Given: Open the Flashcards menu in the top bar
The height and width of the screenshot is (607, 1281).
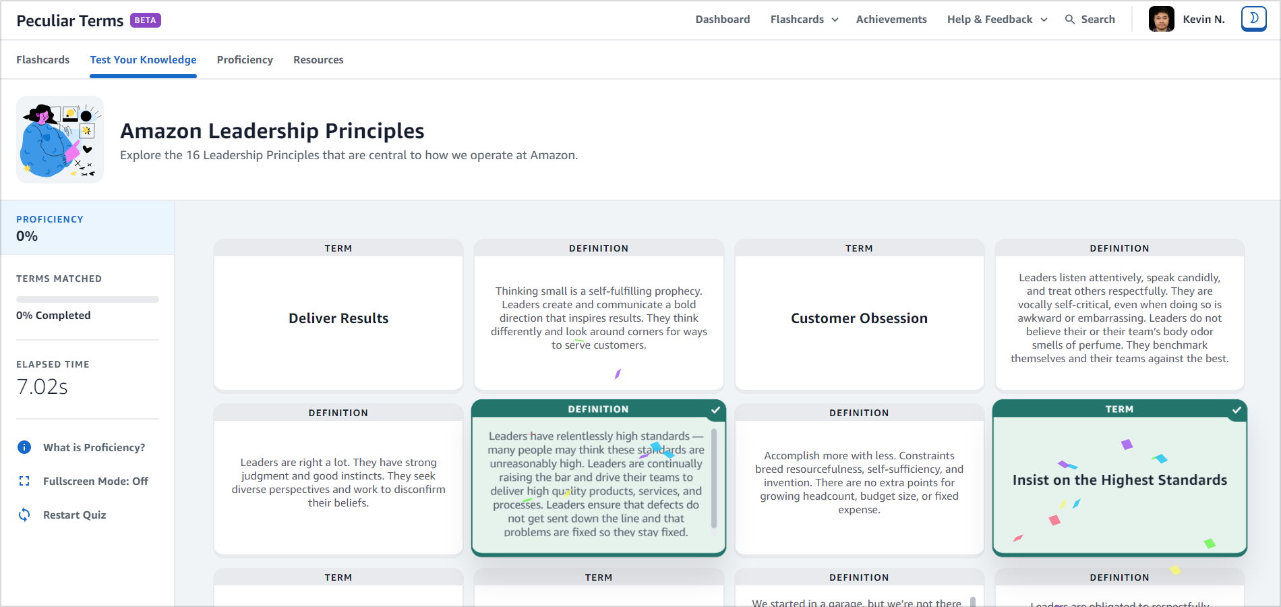Looking at the screenshot, I should coord(797,20).
